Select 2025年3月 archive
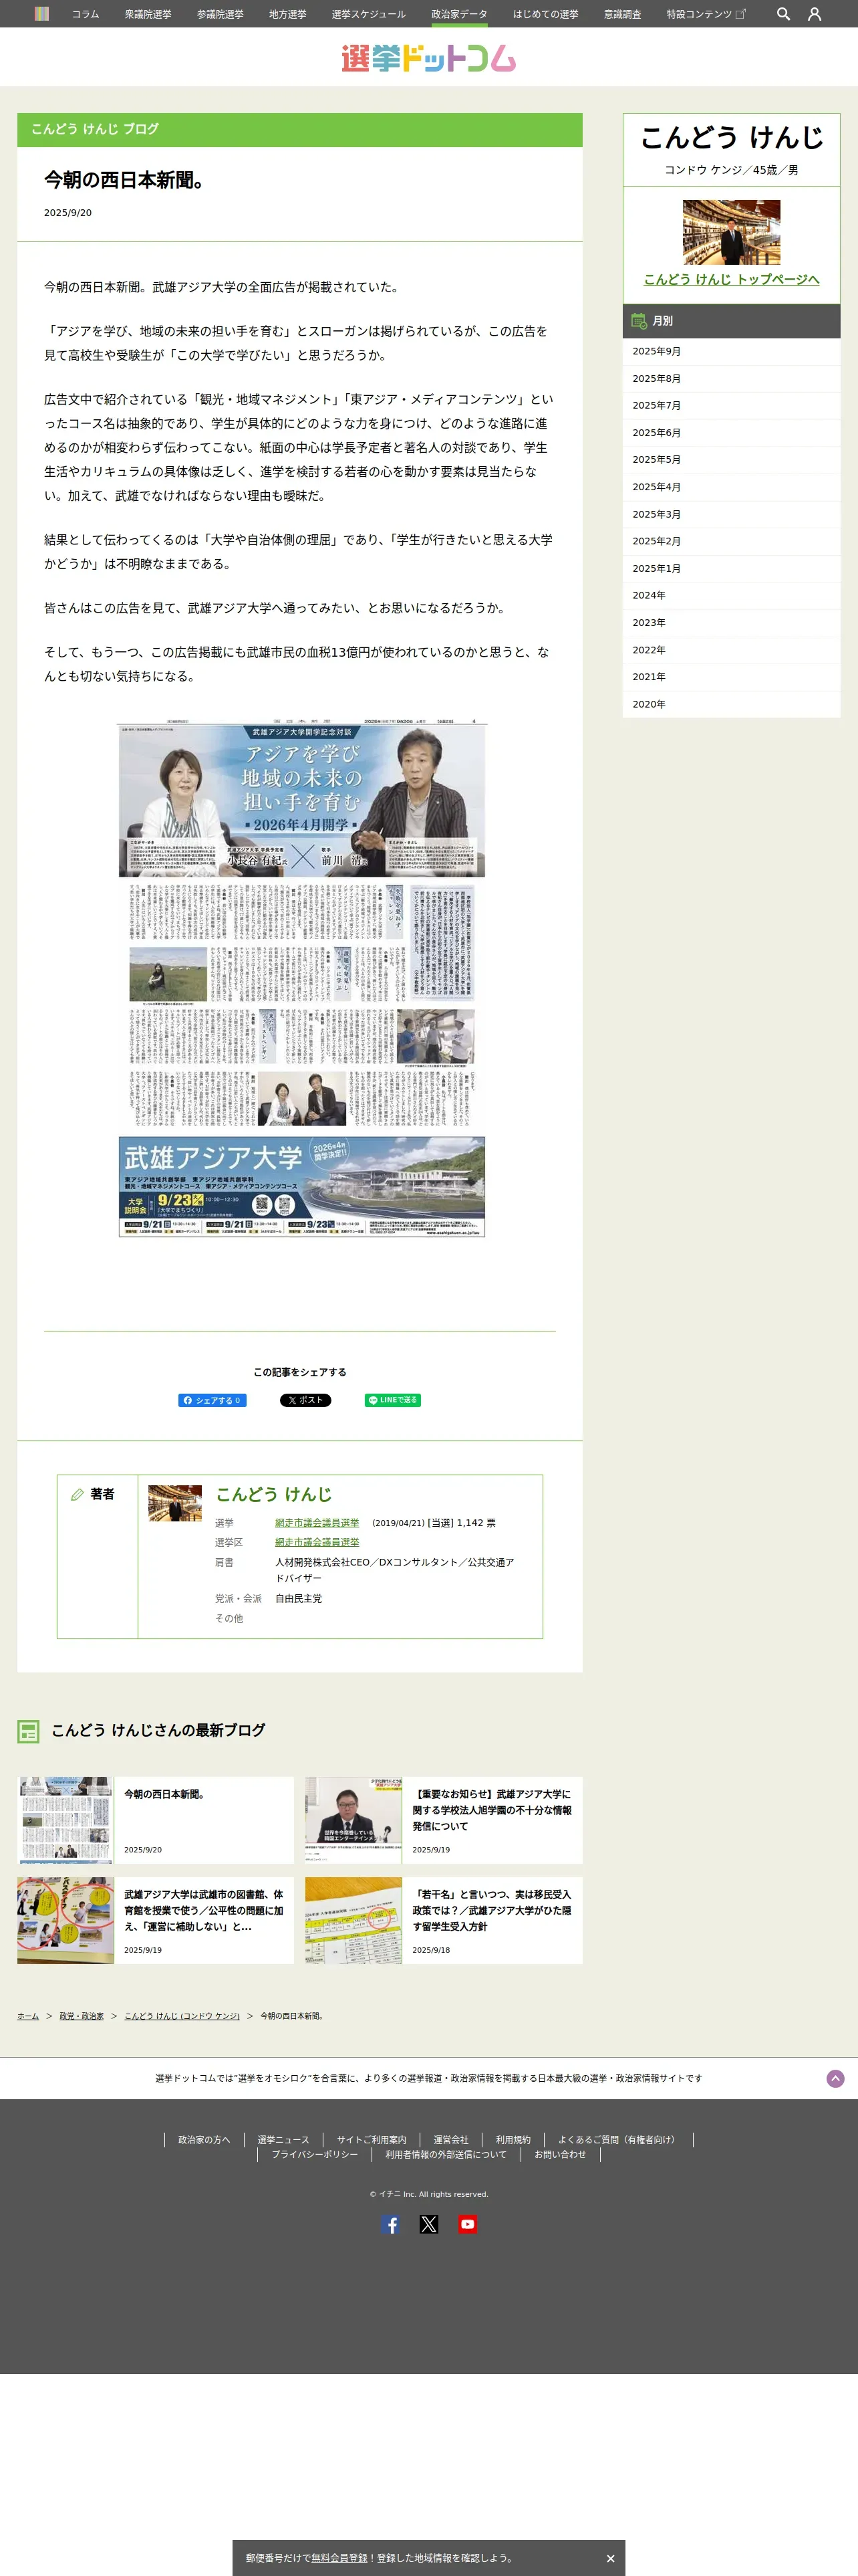Screen dimensions: 858x2576 731,514
